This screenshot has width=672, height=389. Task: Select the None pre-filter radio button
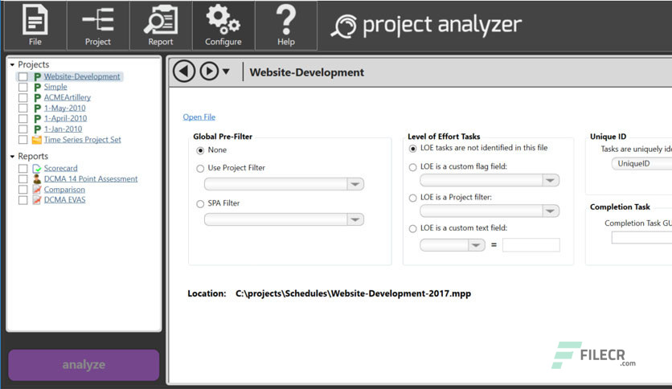click(x=200, y=150)
